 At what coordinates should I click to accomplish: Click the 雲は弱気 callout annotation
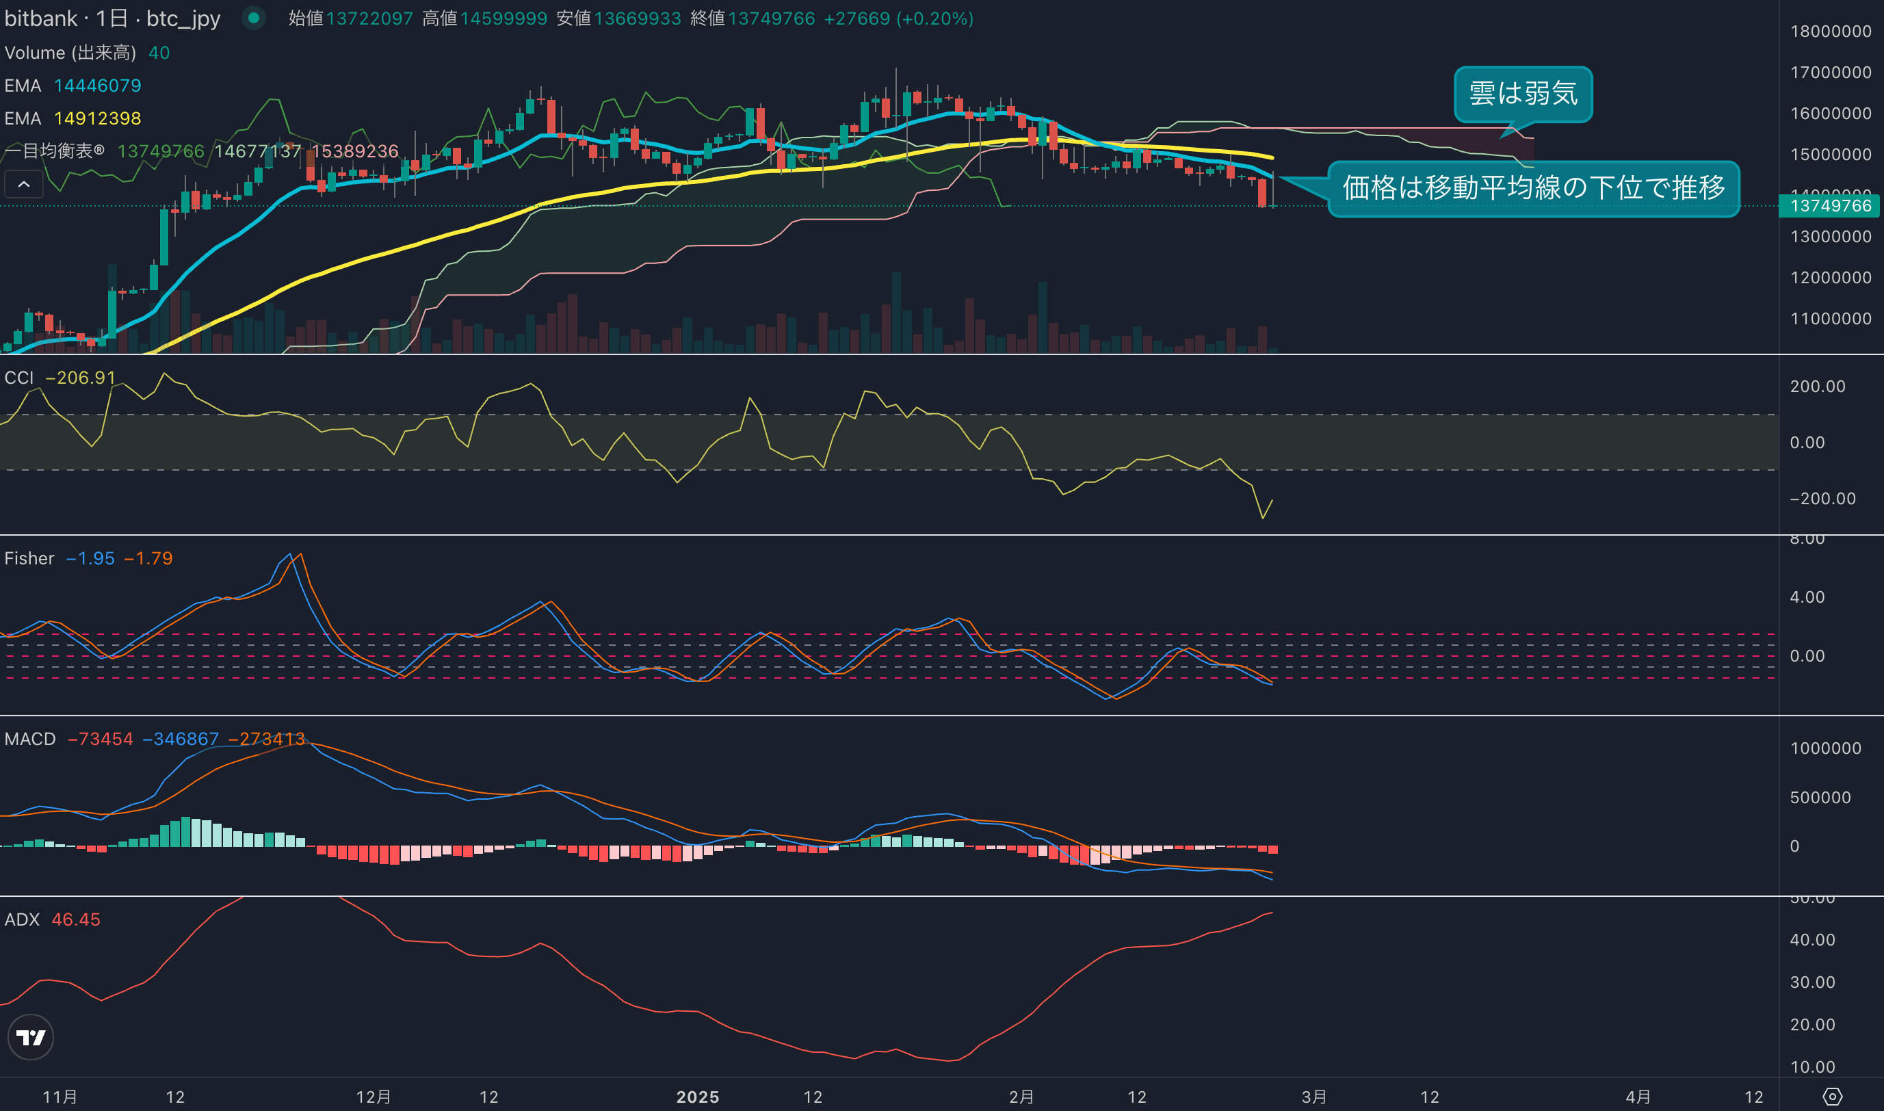pos(1523,94)
